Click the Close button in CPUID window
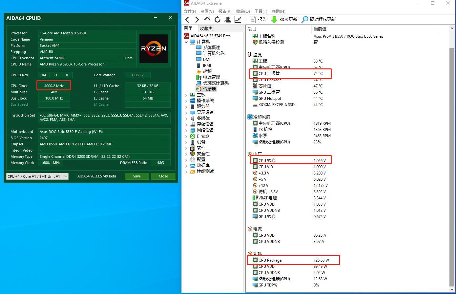Image resolution: width=456 pixels, height=294 pixels. [x=163, y=176]
